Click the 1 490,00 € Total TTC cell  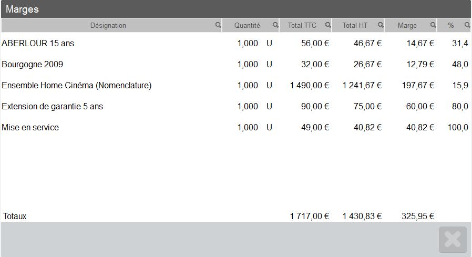pyautogui.click(x=310, y=86)
